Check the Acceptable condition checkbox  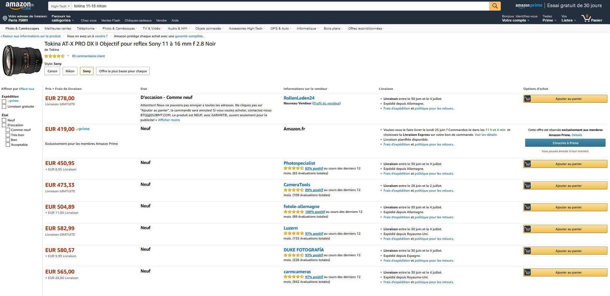[8, 145]
